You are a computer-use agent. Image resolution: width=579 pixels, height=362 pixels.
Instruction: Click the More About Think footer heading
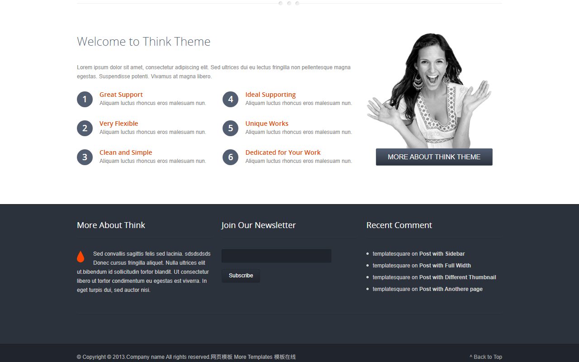[x=111, y=225]
